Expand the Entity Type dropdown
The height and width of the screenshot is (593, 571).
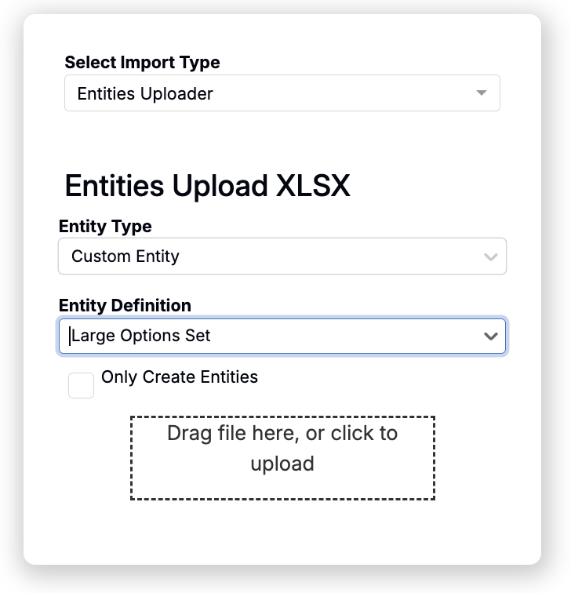(x=282, y=256)
